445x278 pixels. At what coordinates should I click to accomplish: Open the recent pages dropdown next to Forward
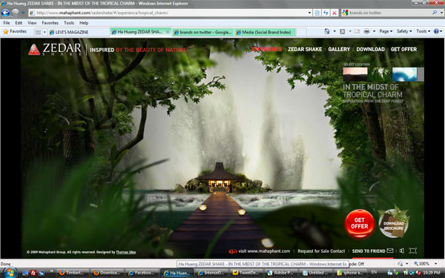[x=23, y=13]
